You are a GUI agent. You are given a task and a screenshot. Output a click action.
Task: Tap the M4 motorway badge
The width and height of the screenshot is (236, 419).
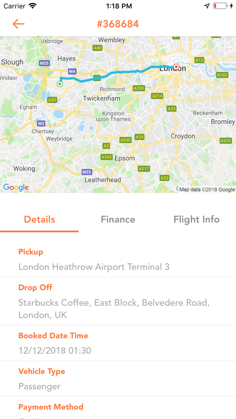72,71
